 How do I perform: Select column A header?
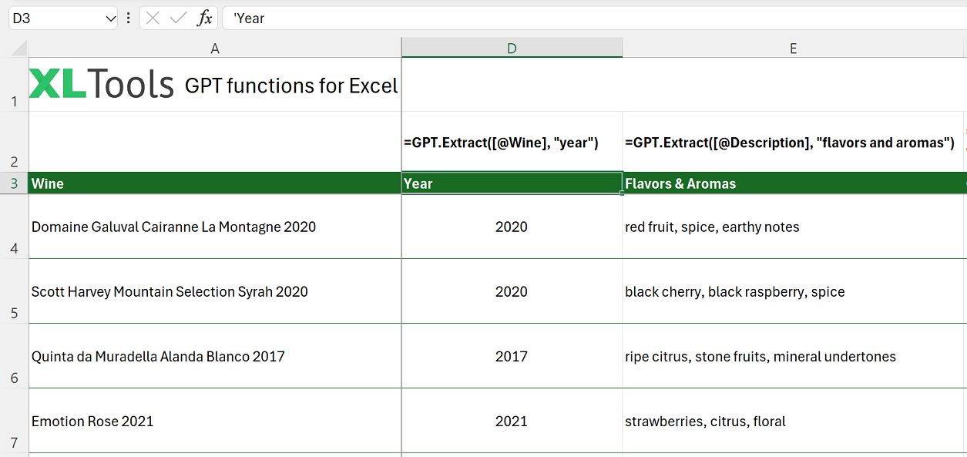pos(215,47)
